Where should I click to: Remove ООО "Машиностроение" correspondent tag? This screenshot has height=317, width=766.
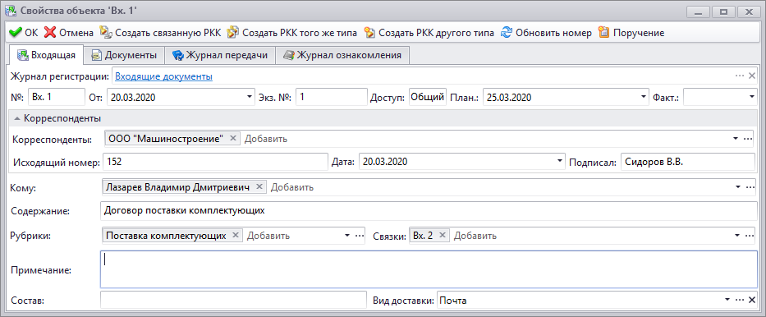[232, 139]
